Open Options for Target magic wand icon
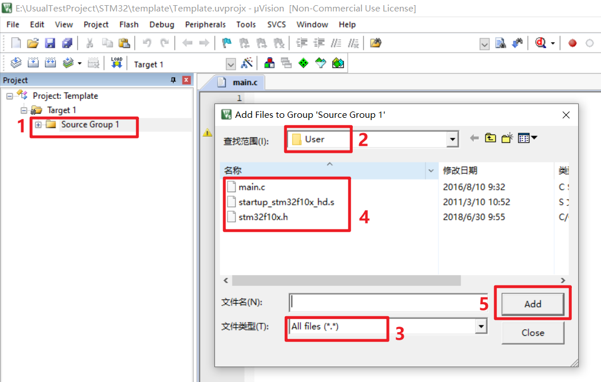The image size is (601, 382). tap(246, 62)
